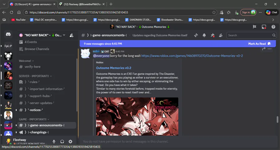
Task: Open the notices channel
Action: click(x=47, y=110)
